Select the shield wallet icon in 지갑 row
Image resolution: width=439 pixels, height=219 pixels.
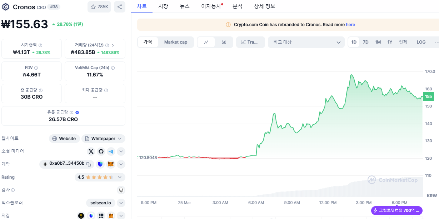pyautogui.click(x=91, y=216)
